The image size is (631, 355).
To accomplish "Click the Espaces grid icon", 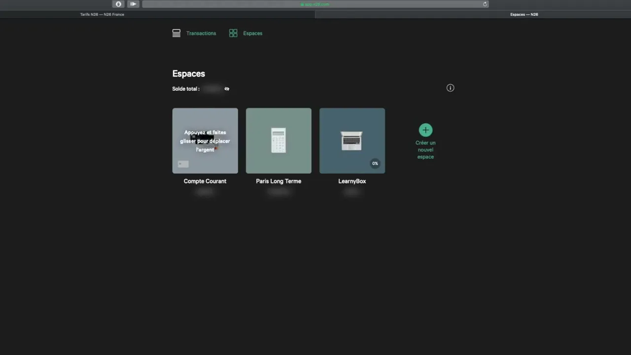I will pos(233,33).
